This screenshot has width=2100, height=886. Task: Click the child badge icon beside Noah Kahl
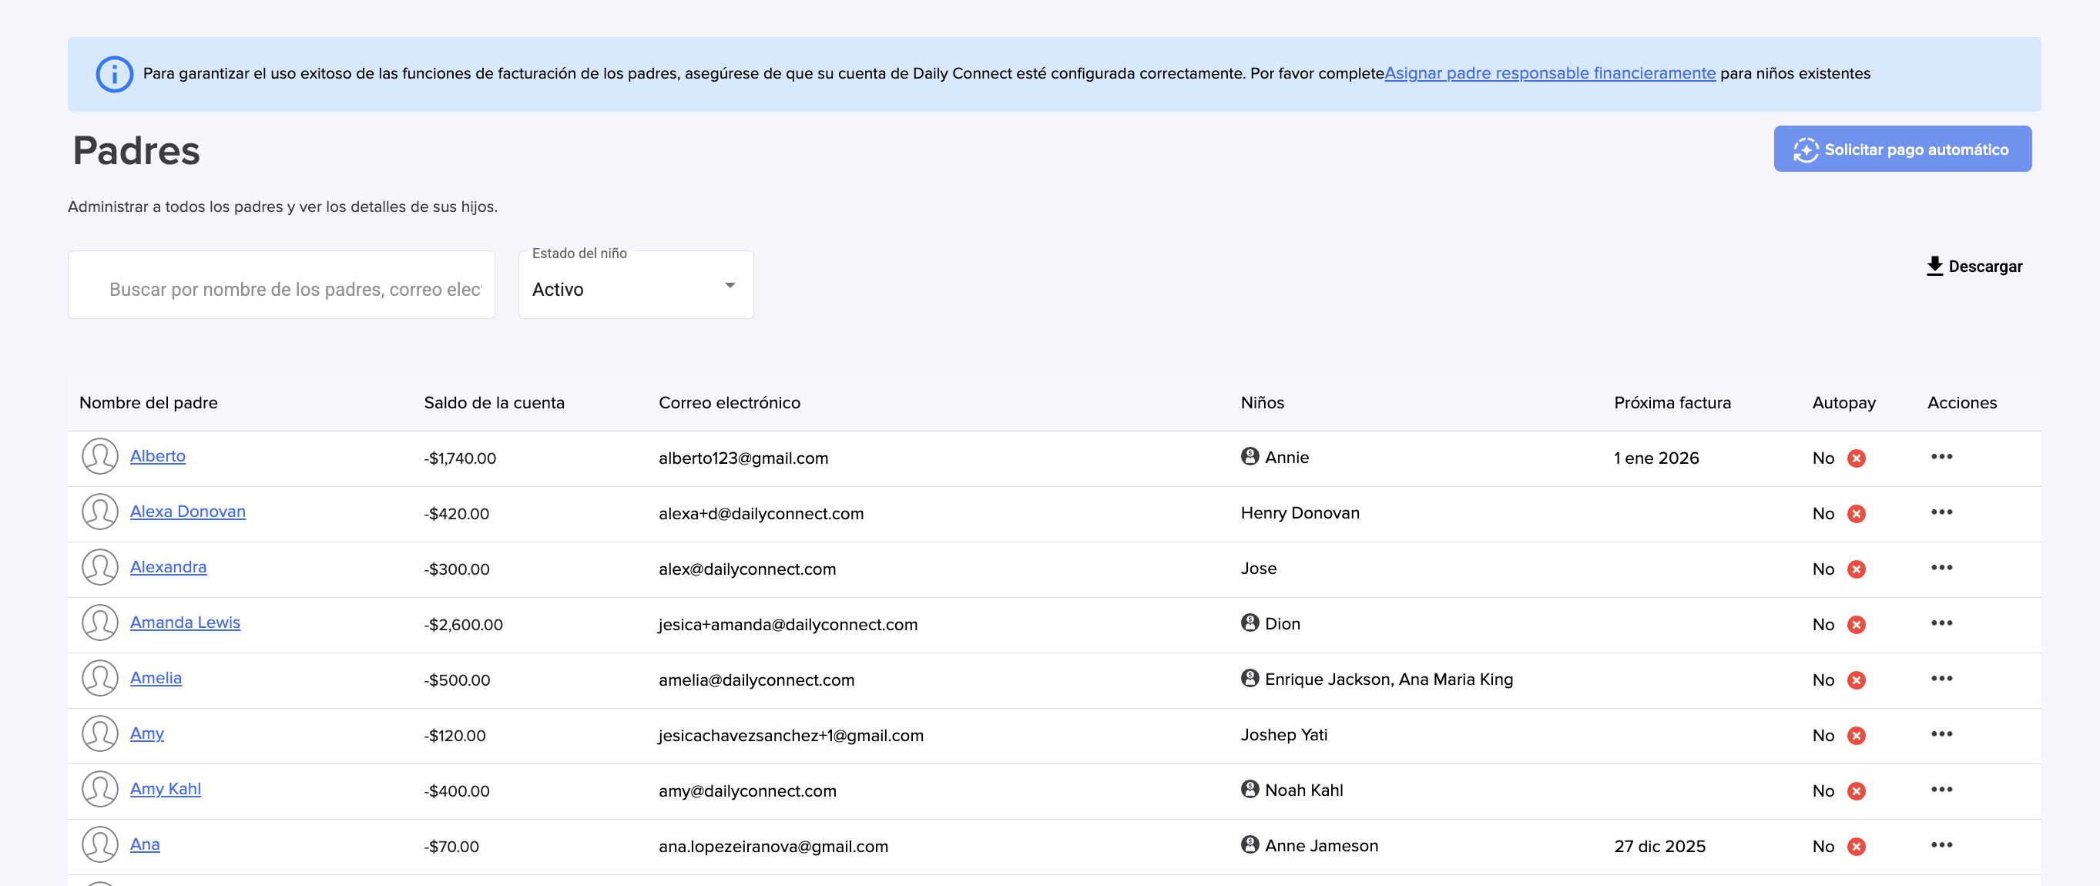coord(1249,789)
